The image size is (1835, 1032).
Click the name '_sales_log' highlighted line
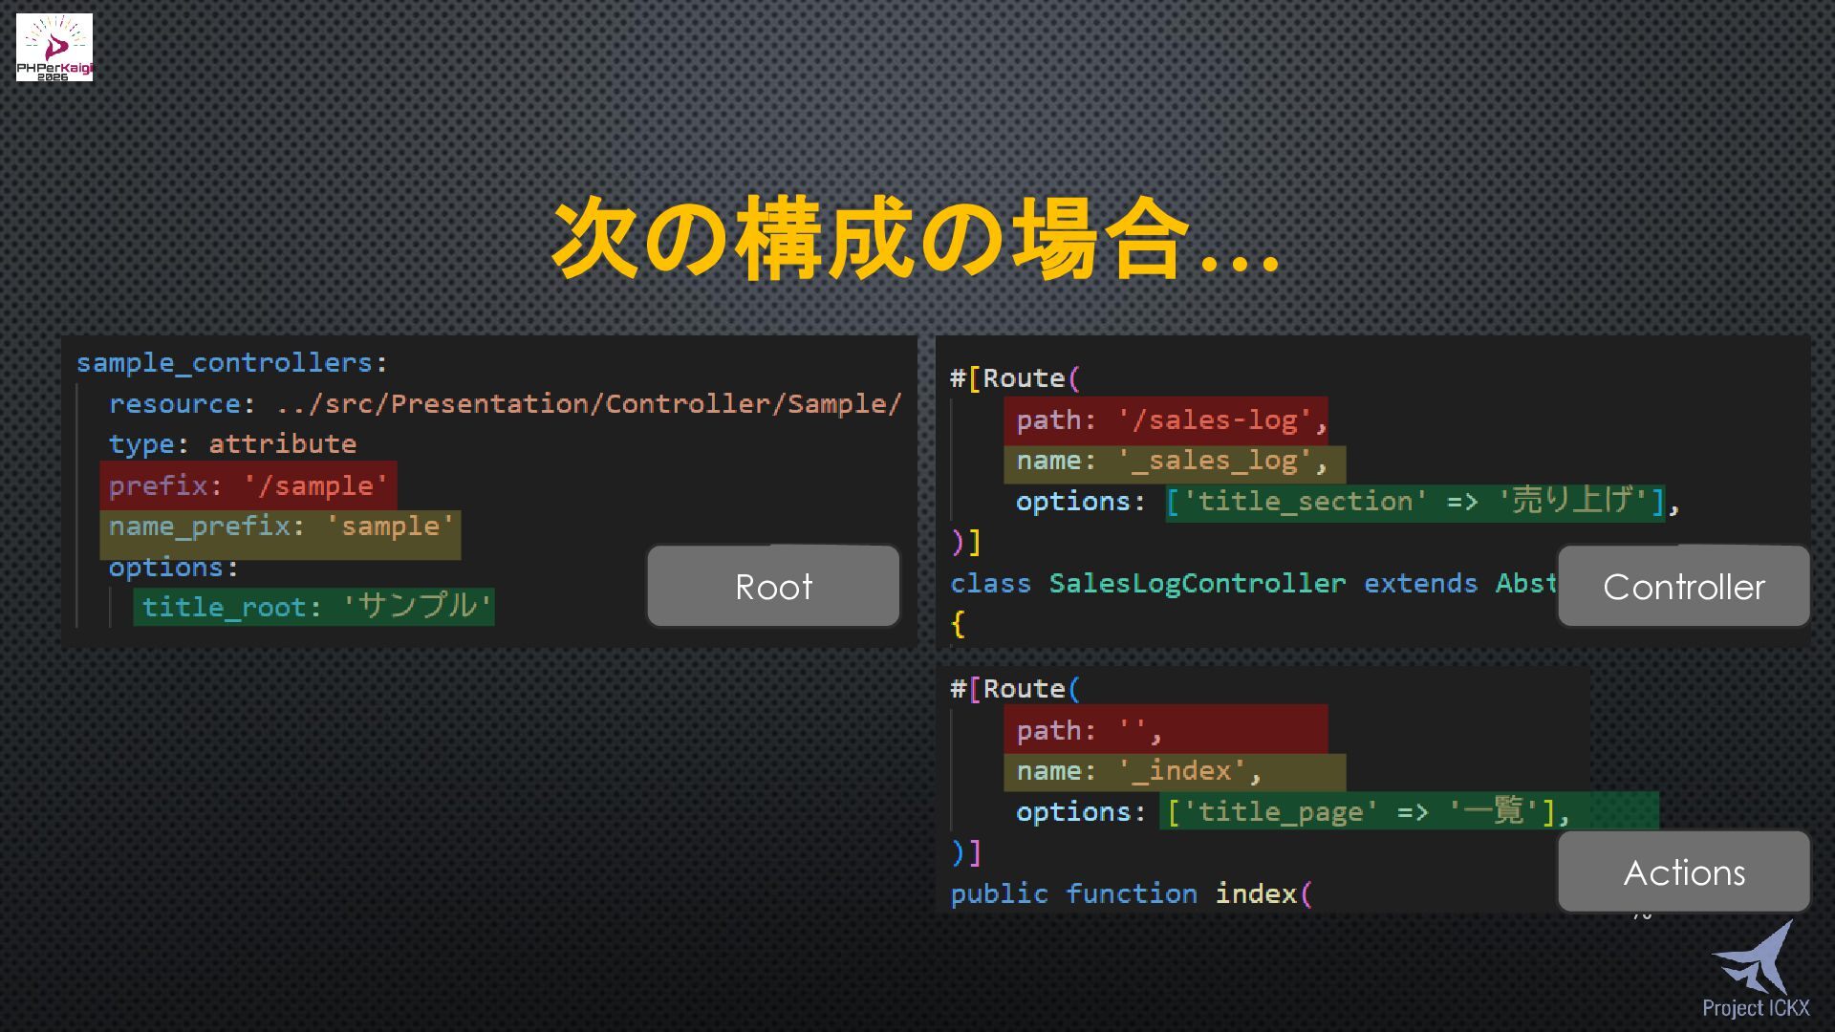tap(1174, 462)
